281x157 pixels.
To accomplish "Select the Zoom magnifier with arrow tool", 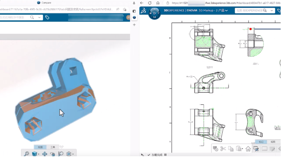I will [61, 154].
